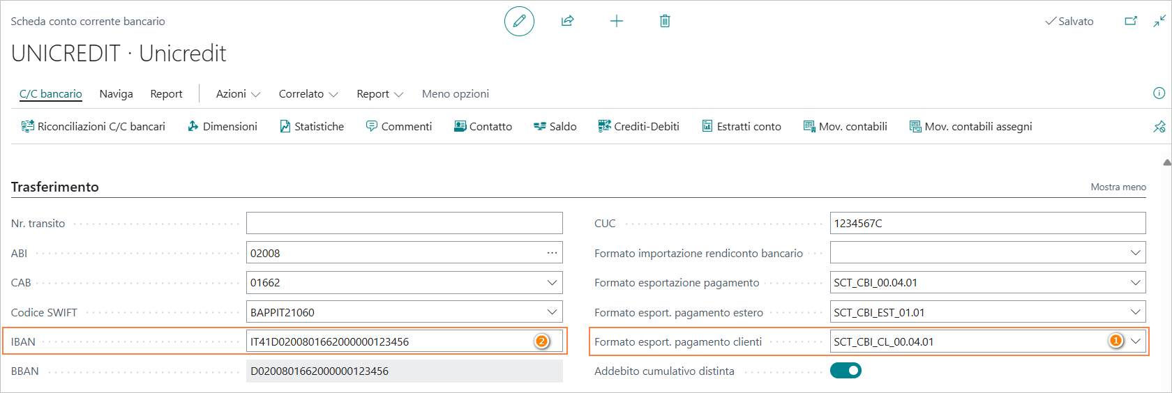Click the pin action bar icon
This screenshot has height=393, width=1172.
click(1159, 126)
